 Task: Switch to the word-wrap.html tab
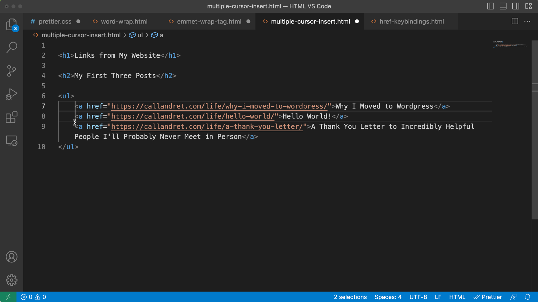click(x=124, y=21)
